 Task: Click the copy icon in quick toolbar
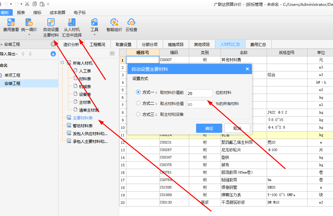click(x=35, y=4)
